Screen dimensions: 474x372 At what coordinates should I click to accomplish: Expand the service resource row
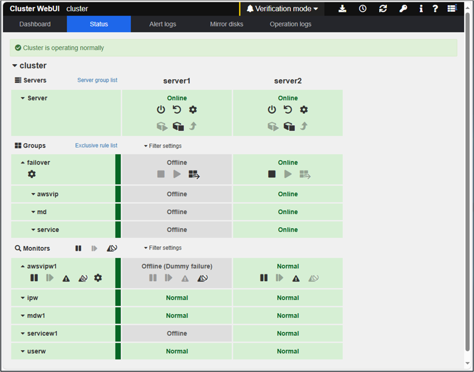tap(33, 230)
